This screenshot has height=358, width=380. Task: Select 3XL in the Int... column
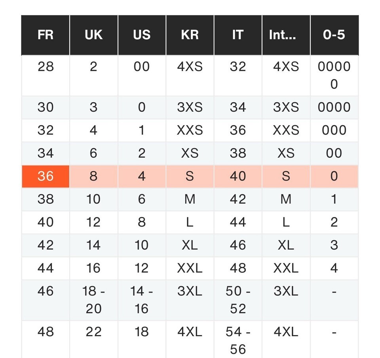[x=286, y=291]
